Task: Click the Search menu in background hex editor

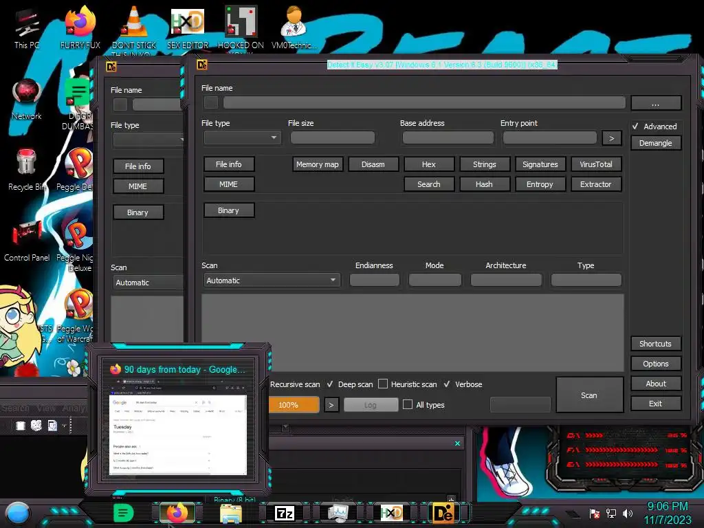Action: (x=16, y=408)
